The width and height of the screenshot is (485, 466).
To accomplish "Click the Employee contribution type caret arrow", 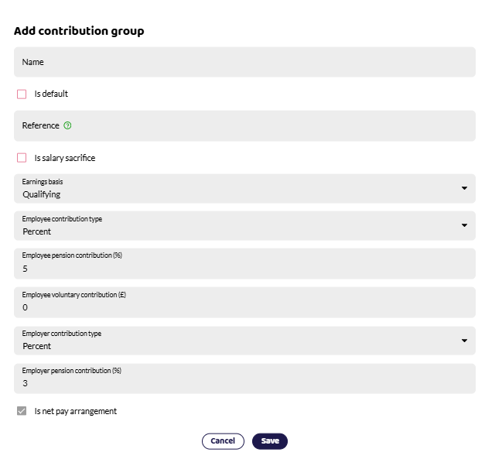I will click(464, 225).
